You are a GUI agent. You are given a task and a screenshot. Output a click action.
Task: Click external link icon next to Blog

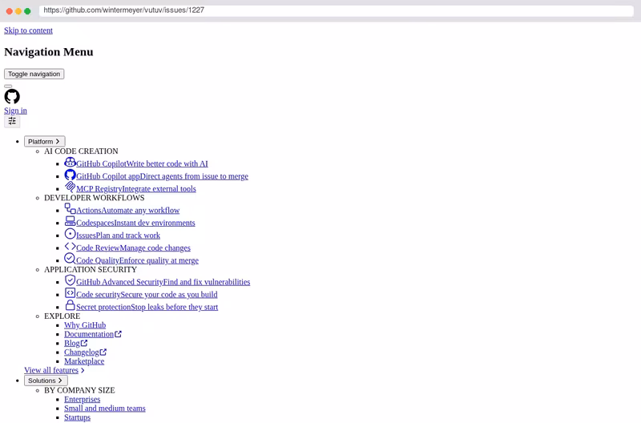click(84, 343)
